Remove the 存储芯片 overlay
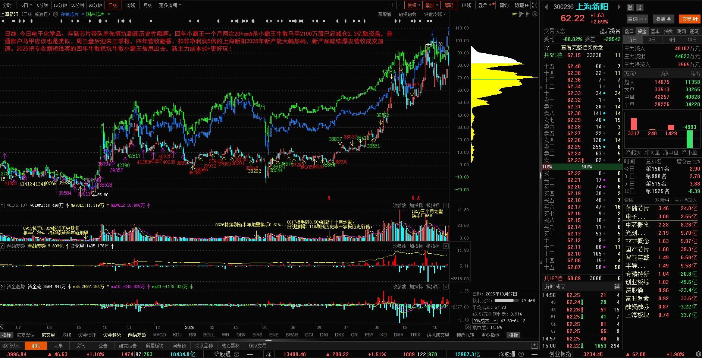 82,14
